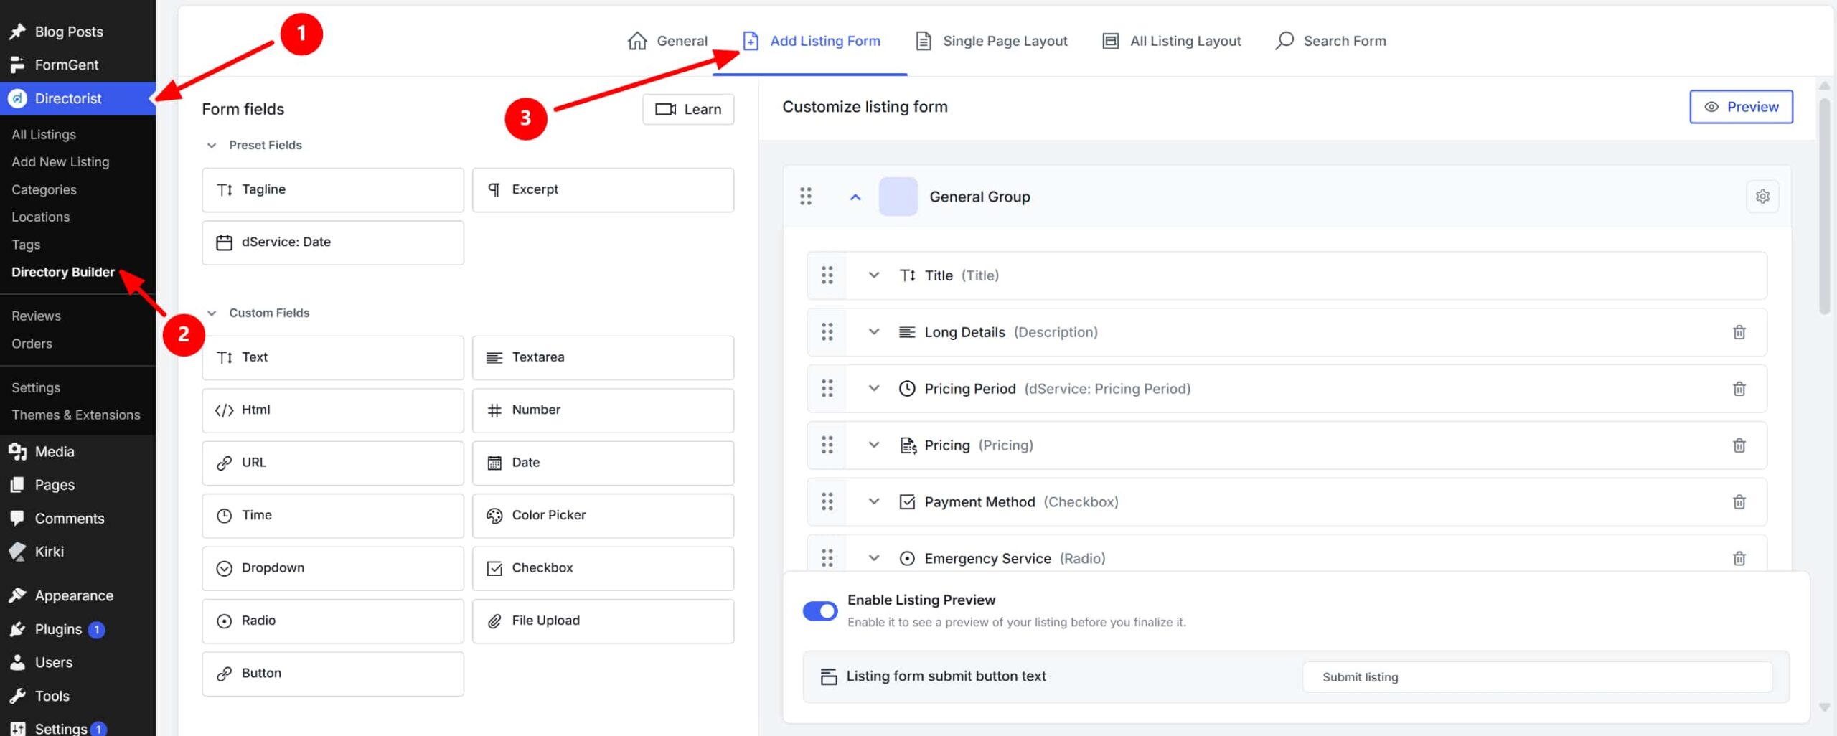Expand the Pricing field options
This screenshot has height=736, width=1837.
874,445
